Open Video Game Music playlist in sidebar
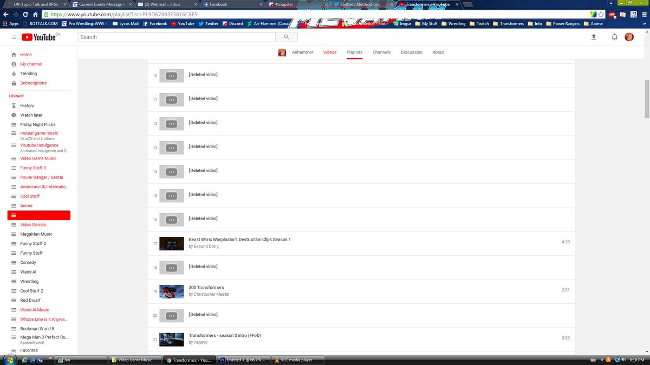 coord(39,158)
